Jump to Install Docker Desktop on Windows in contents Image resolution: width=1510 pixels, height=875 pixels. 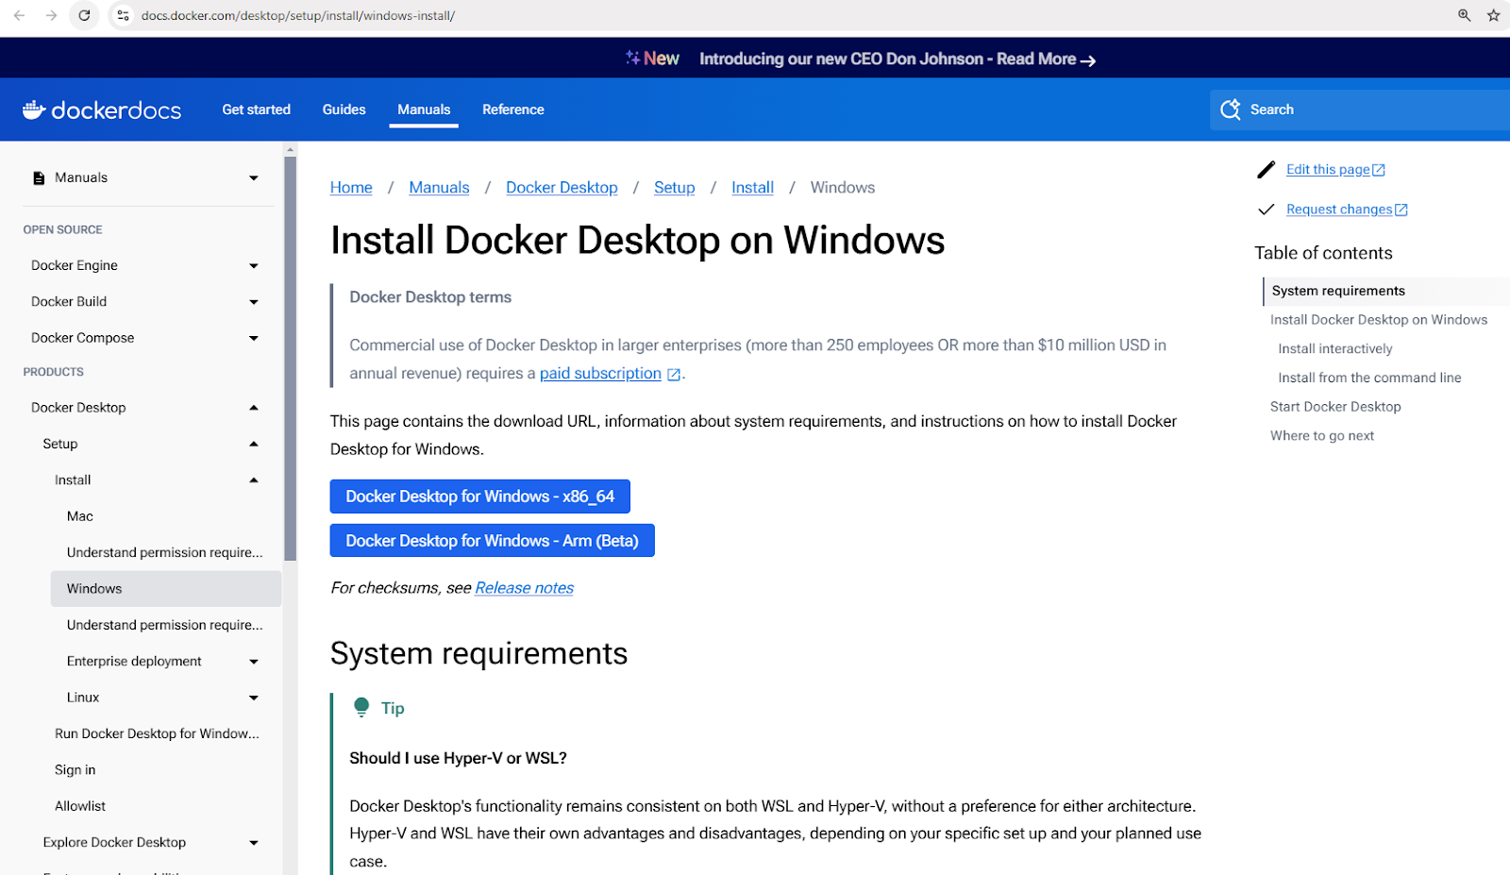(1379, 320)
